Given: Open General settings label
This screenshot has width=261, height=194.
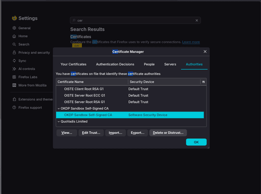Looking at the screenshot, I should (24, 28).
